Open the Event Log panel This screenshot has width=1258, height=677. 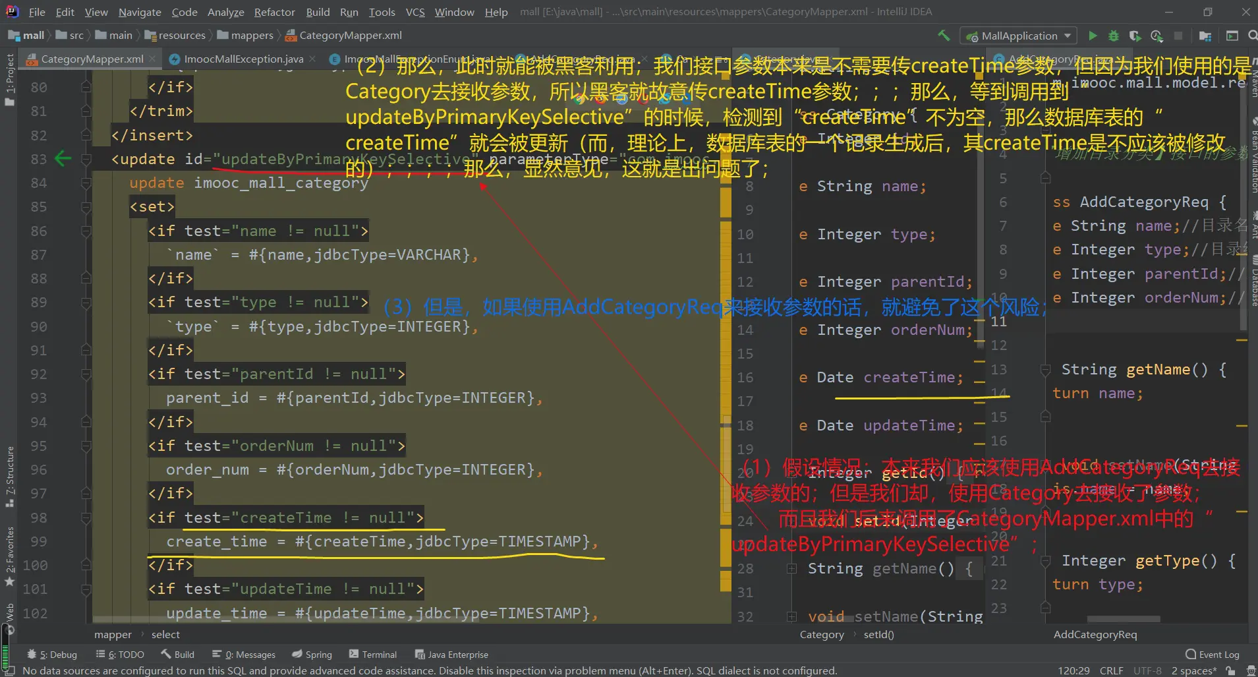point(1213,655)
